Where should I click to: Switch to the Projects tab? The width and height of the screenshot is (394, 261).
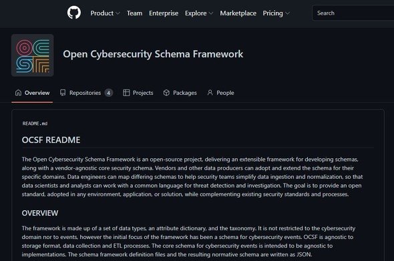[x=138, y=93]
